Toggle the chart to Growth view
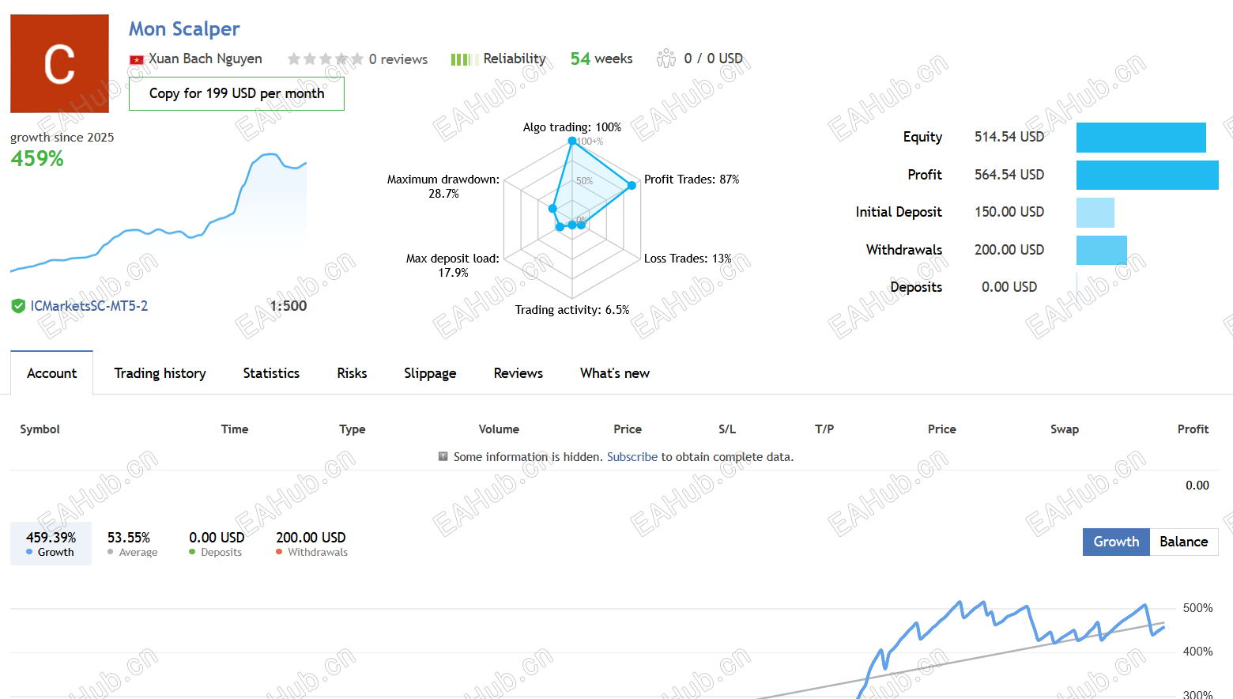 coord(1116,542)
